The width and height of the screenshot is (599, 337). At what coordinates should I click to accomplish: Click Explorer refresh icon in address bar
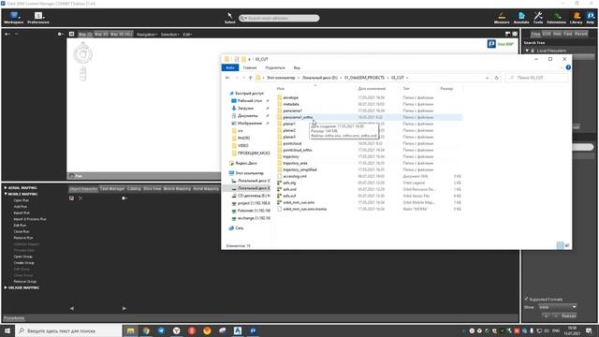[496, 78]
